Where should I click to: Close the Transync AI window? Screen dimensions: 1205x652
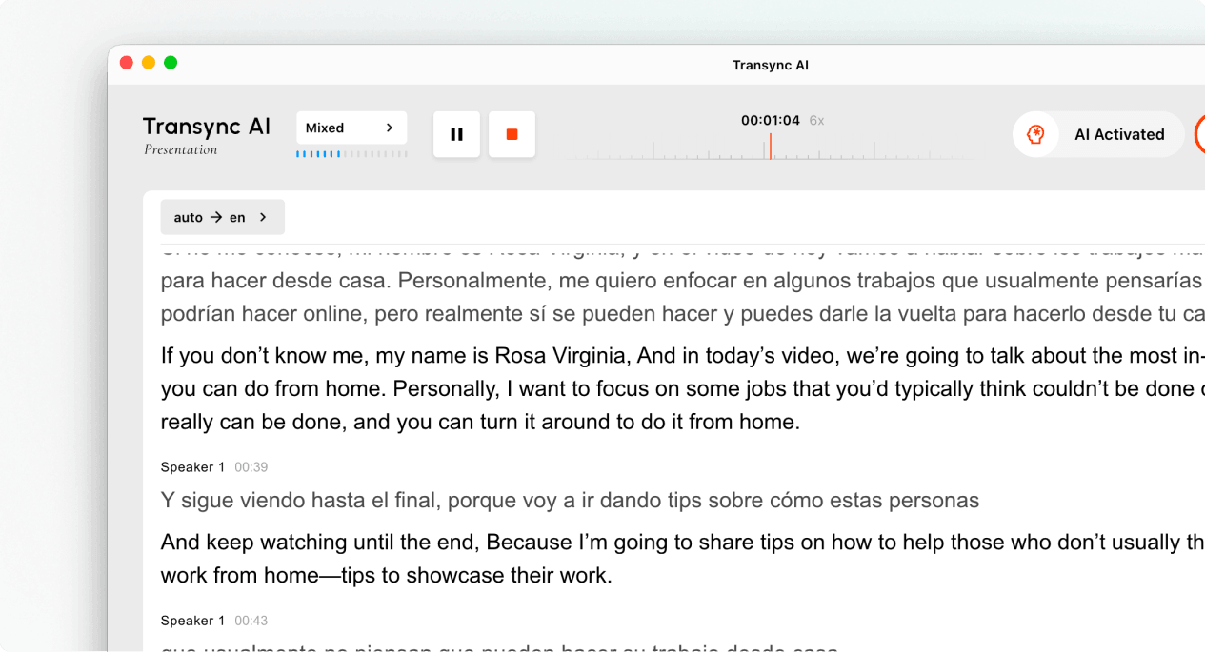click(127, 63)
